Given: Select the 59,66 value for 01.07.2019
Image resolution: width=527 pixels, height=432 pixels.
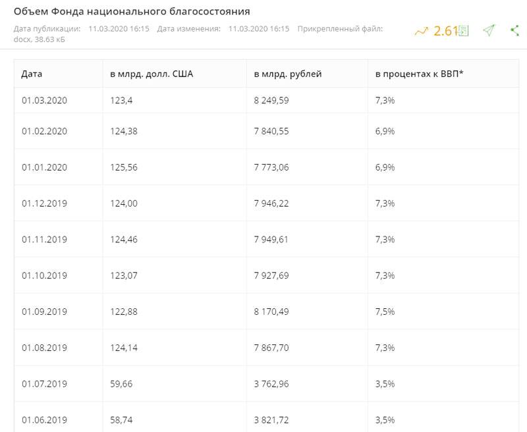Looking at the screenshot, I should tap(121, 384).
